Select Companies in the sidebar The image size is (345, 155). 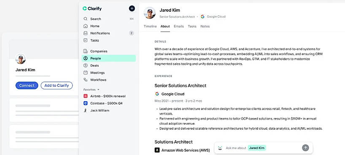pyautogui.click(x=109, y=51)
